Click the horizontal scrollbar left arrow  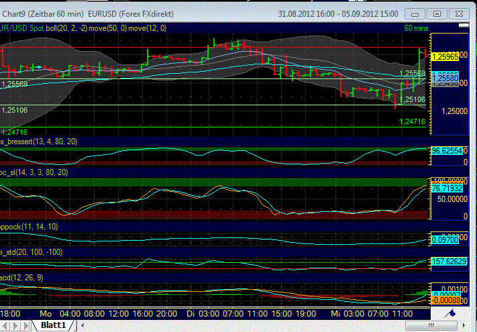[x=82, y=325]
